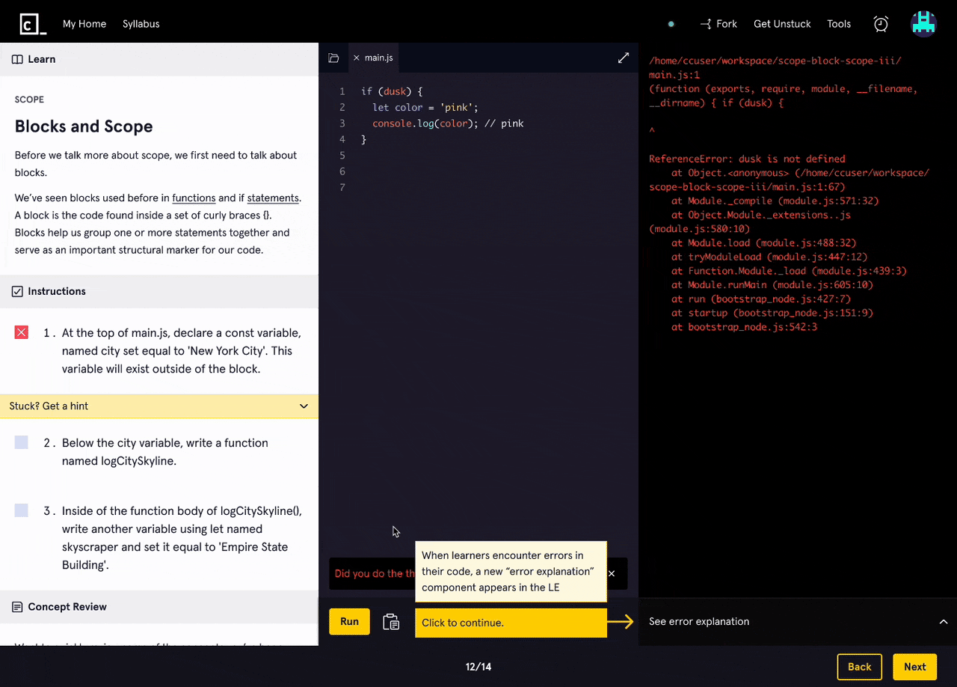957x687 pixels.
Task: Expand editor to full screen
Action: 624,58
